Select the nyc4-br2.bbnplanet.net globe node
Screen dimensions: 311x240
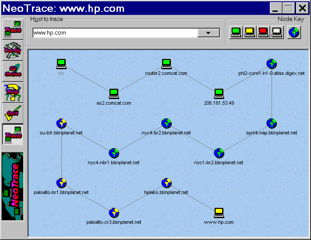[166, 123]
